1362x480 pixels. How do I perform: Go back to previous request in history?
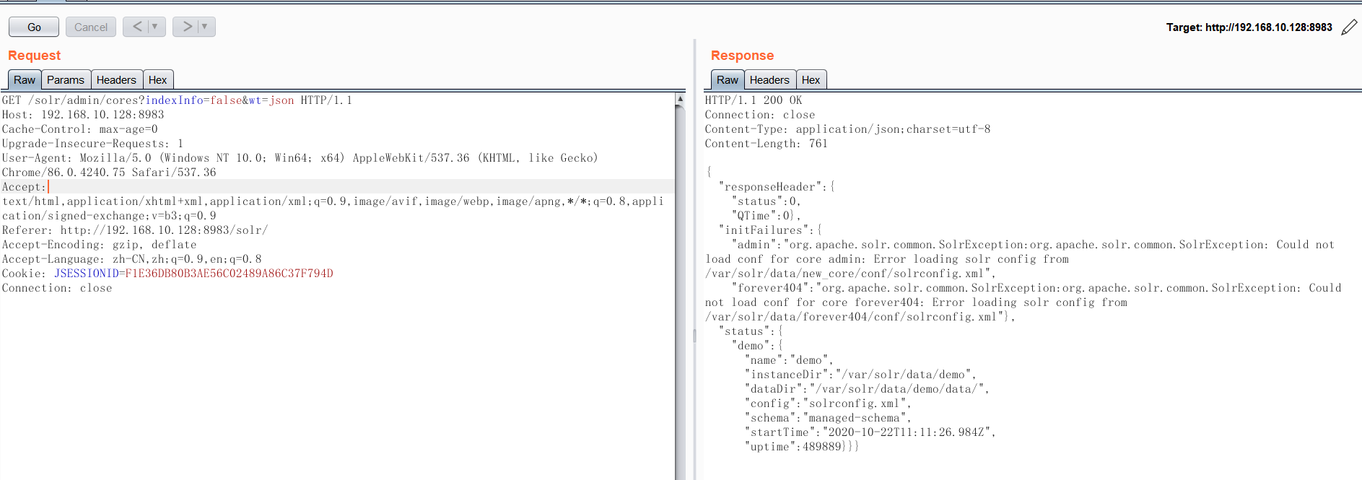pyautogui.click(x=137, y=27)
